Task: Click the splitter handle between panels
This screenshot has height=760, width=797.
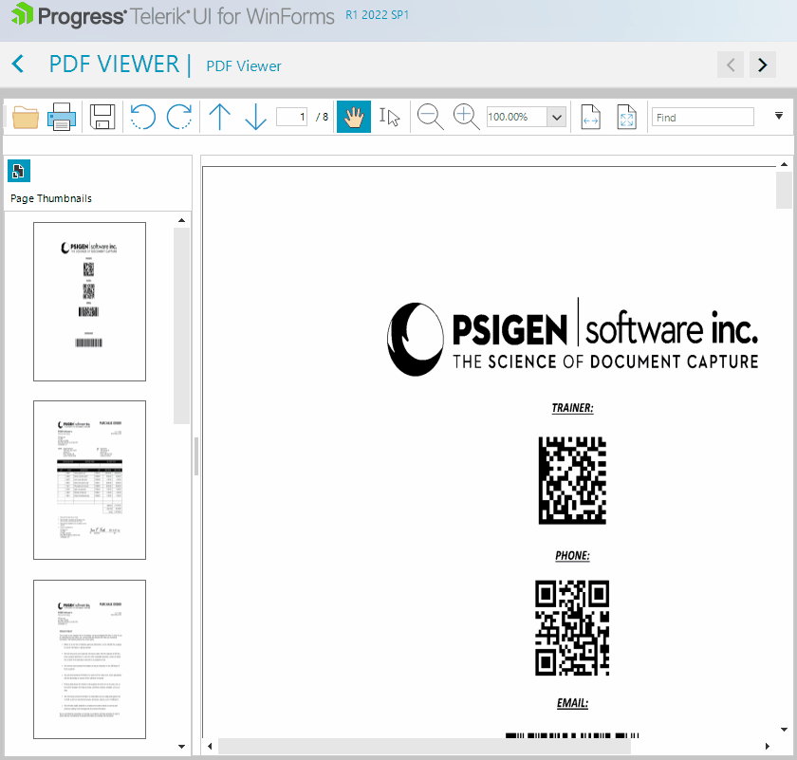Action: coord(196,456)
